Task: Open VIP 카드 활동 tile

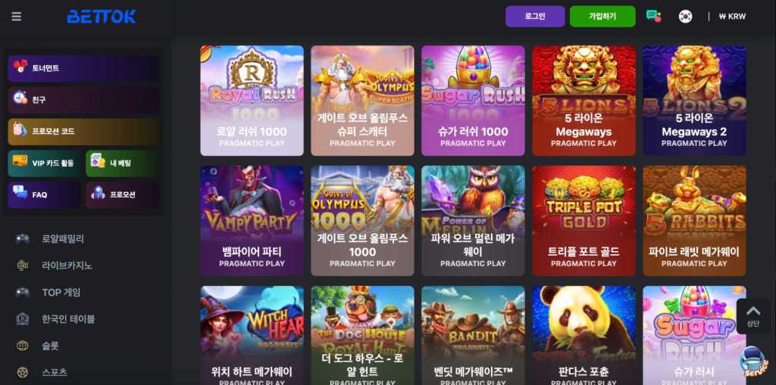Action: click(45, 163)
